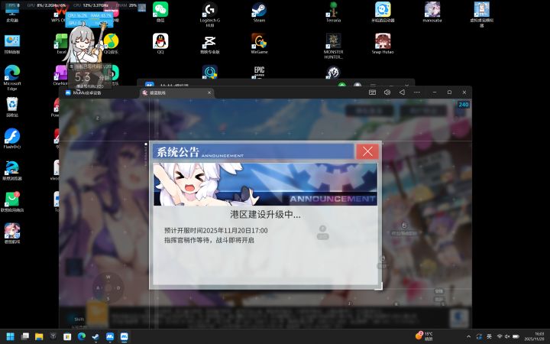Close the system announcement with red X
This screenshot has height=344, width=550.
coord(367,151)
